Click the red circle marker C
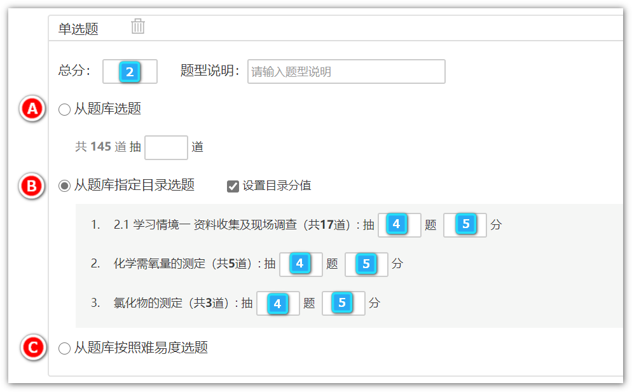632x392 pixels. point(32,348)
